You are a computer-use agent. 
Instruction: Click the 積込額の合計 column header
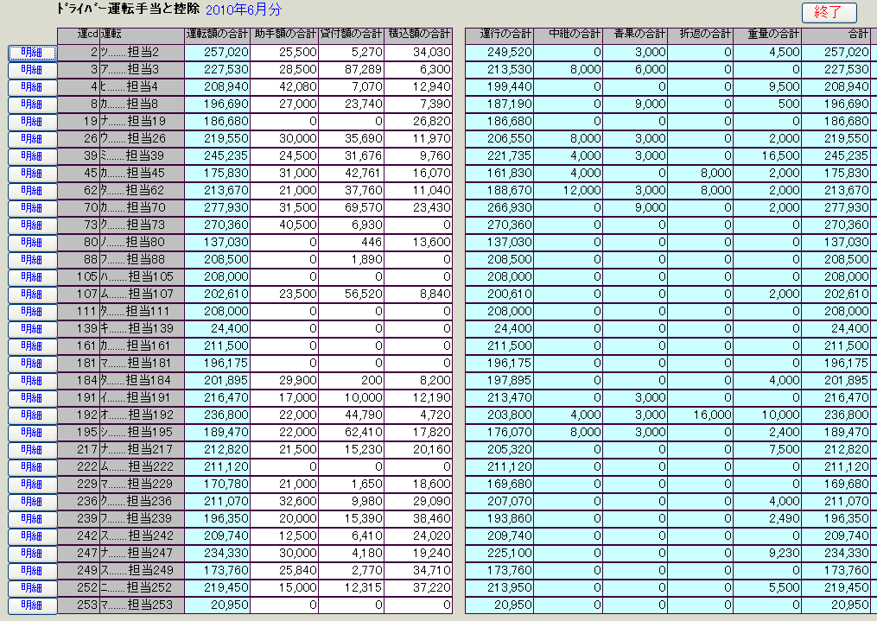[x=419, y=35]
